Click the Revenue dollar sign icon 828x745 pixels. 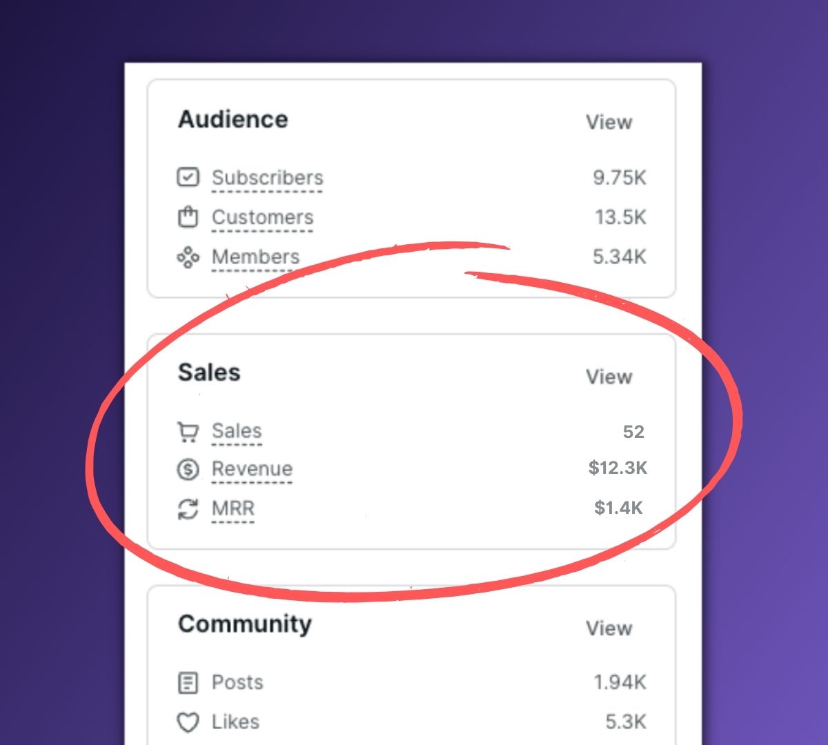click(188, 470)
